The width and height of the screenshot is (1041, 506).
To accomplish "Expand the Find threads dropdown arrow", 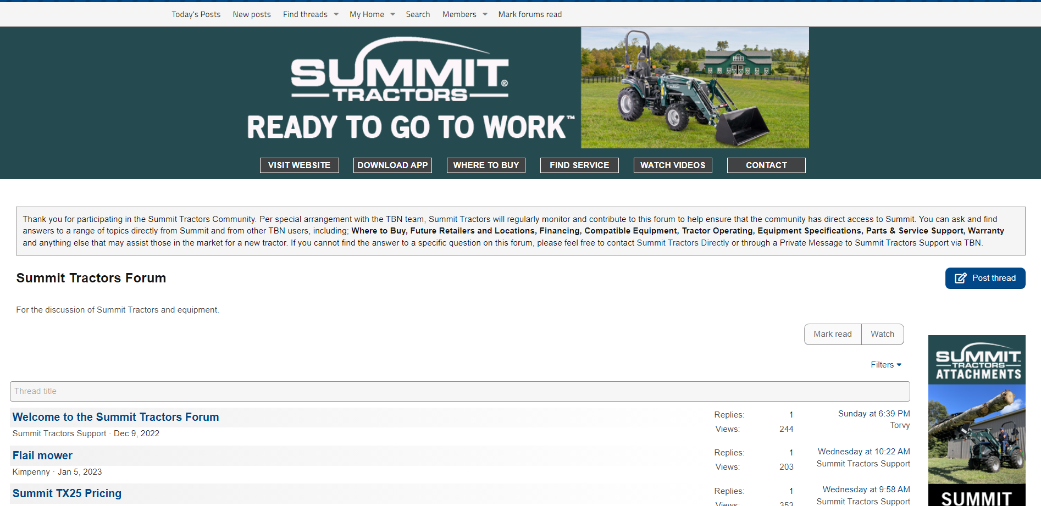I will pos(336,14).
